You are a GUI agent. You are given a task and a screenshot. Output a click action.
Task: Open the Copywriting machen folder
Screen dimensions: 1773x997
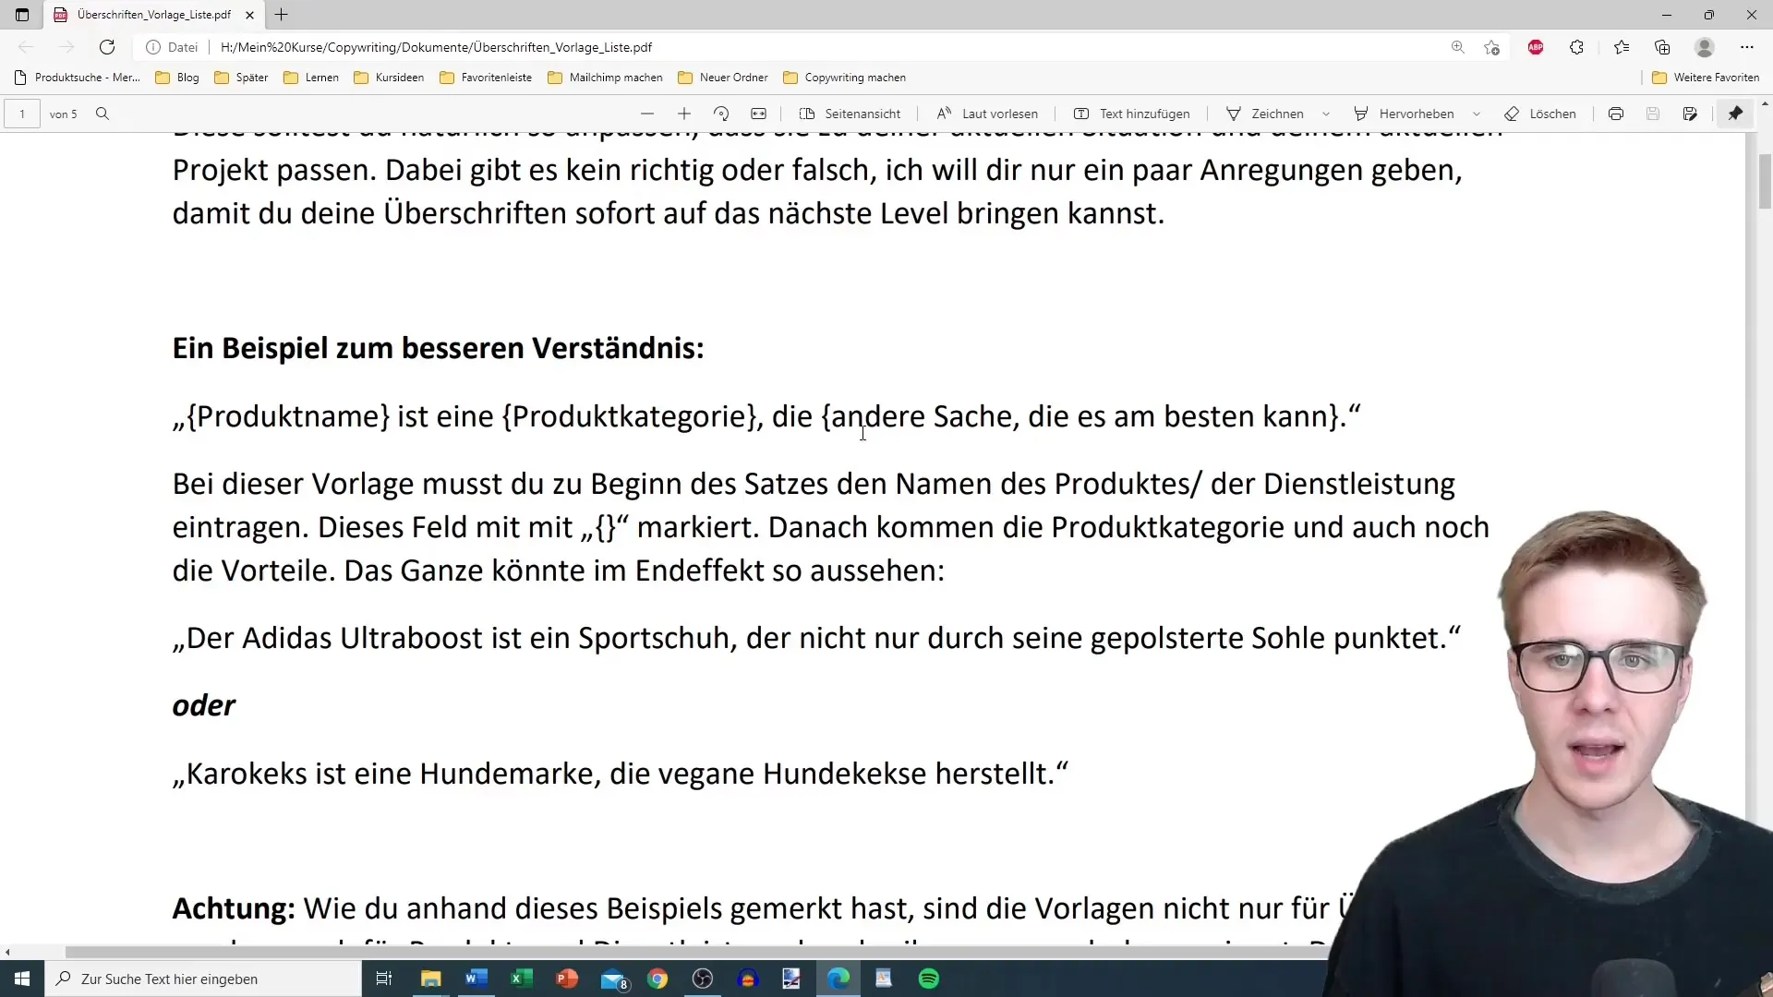(844, 78)
